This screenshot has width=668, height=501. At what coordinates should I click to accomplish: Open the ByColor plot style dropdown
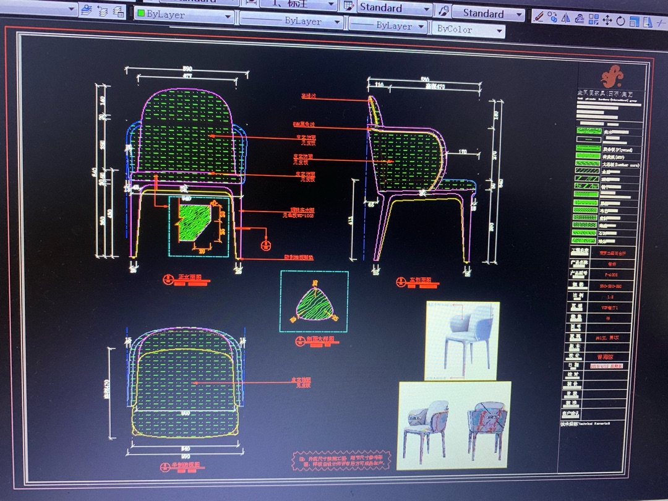pos(497,30)
